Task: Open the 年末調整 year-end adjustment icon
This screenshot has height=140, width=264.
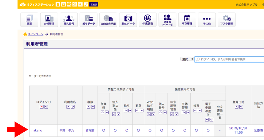Action: pos(148,20)
